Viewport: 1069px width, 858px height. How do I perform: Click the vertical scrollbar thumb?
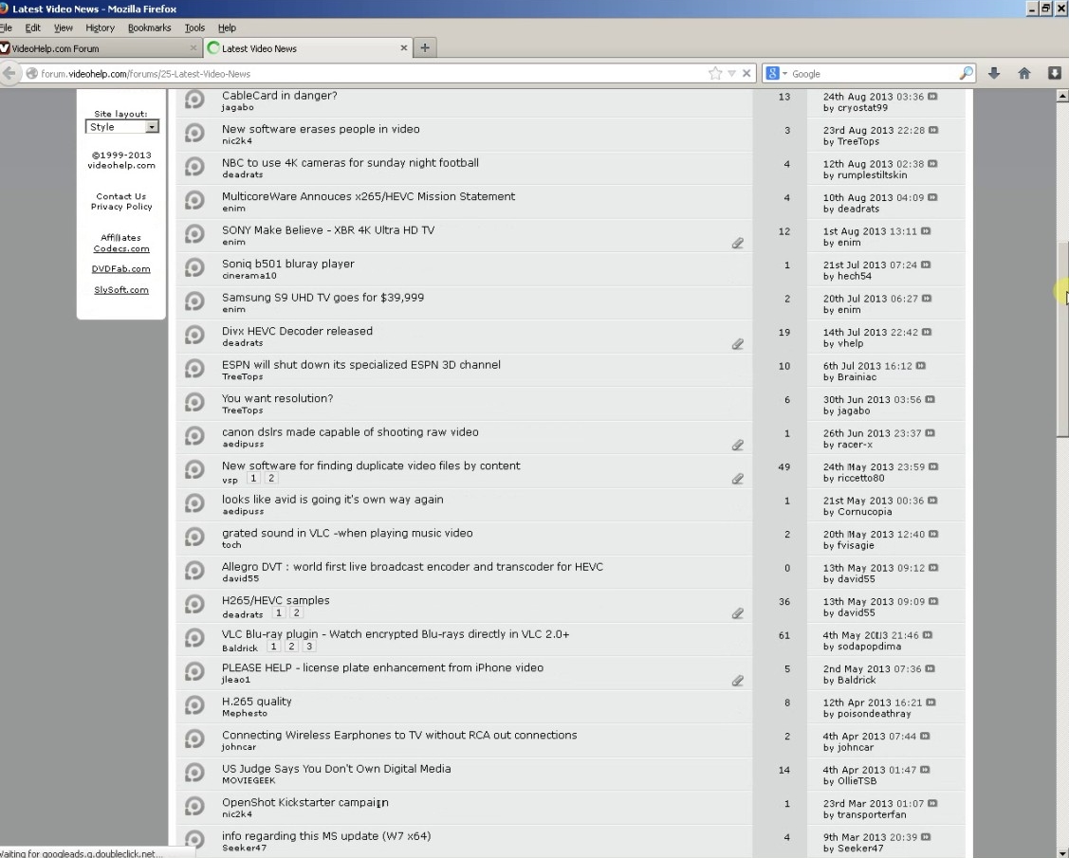(1062, 339)
